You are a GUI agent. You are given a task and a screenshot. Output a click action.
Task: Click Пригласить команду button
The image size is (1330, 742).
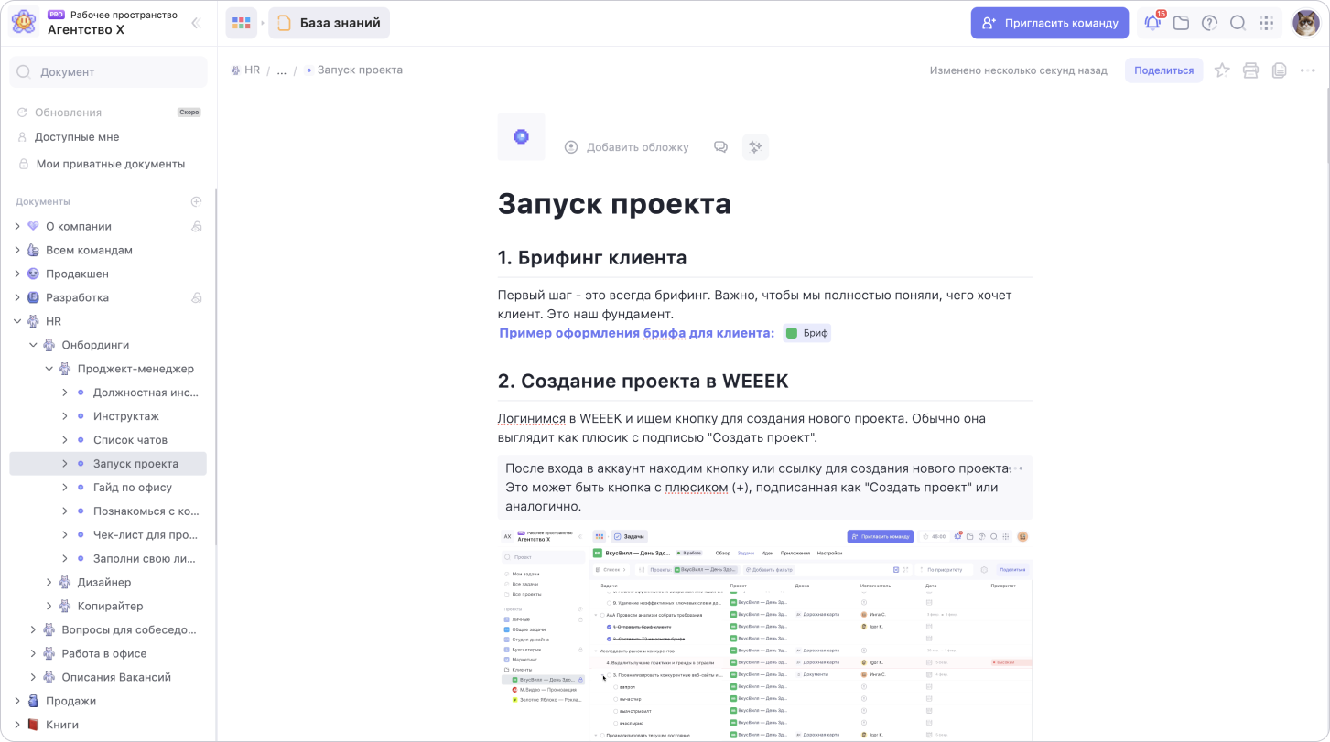tap(1050, 23)
